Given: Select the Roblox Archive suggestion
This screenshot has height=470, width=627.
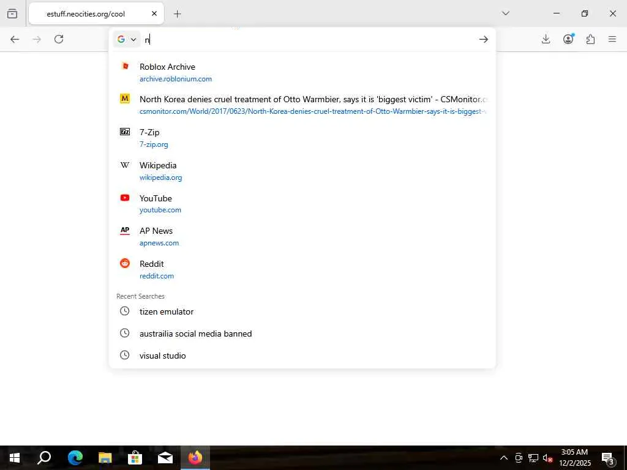Looking at the screenshot, I should [302, 72].
